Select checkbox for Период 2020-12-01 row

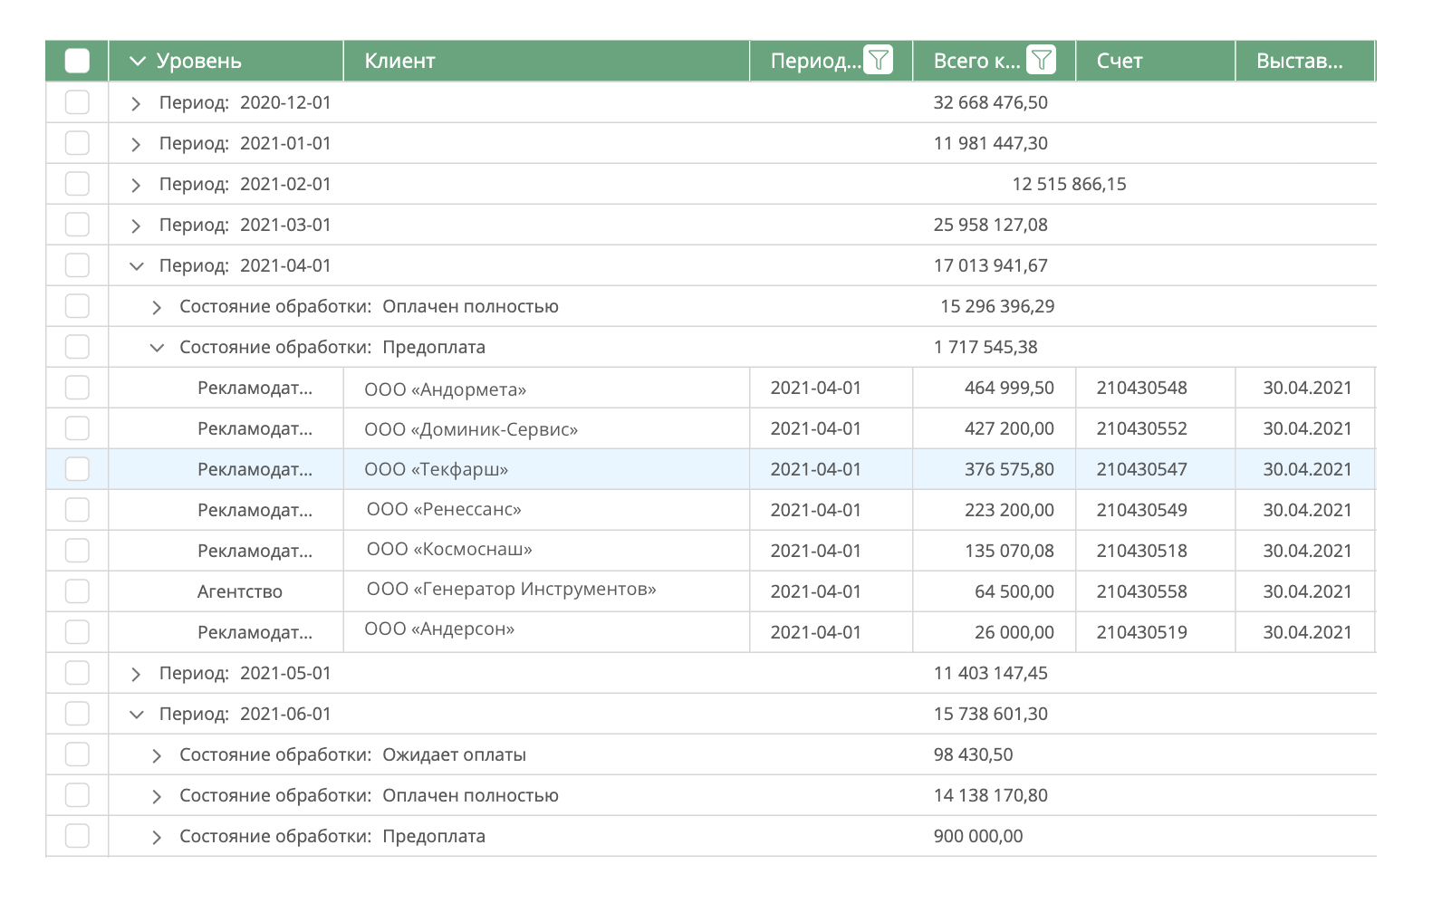tap(78, 102)
